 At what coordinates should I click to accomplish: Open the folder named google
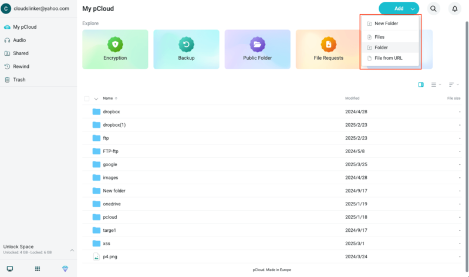coord(110,164)
